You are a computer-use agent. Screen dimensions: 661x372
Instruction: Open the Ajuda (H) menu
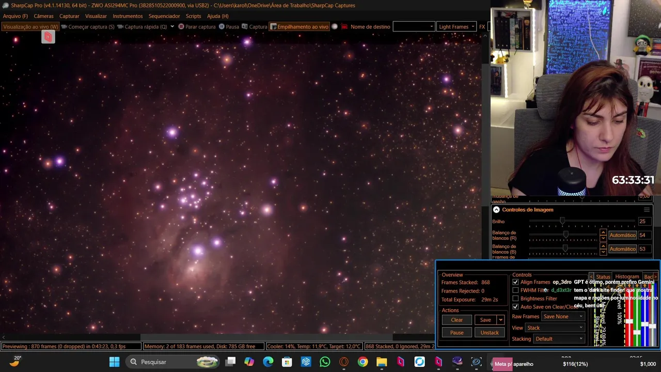coord(217,16)
